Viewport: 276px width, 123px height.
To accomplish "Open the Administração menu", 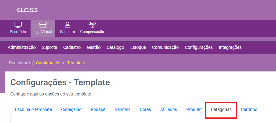I will 22,47.
